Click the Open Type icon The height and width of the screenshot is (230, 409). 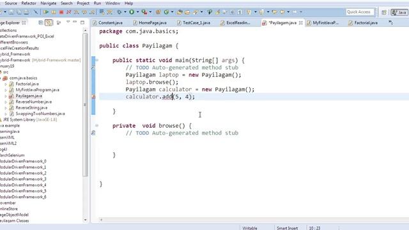tap(180, 12)
